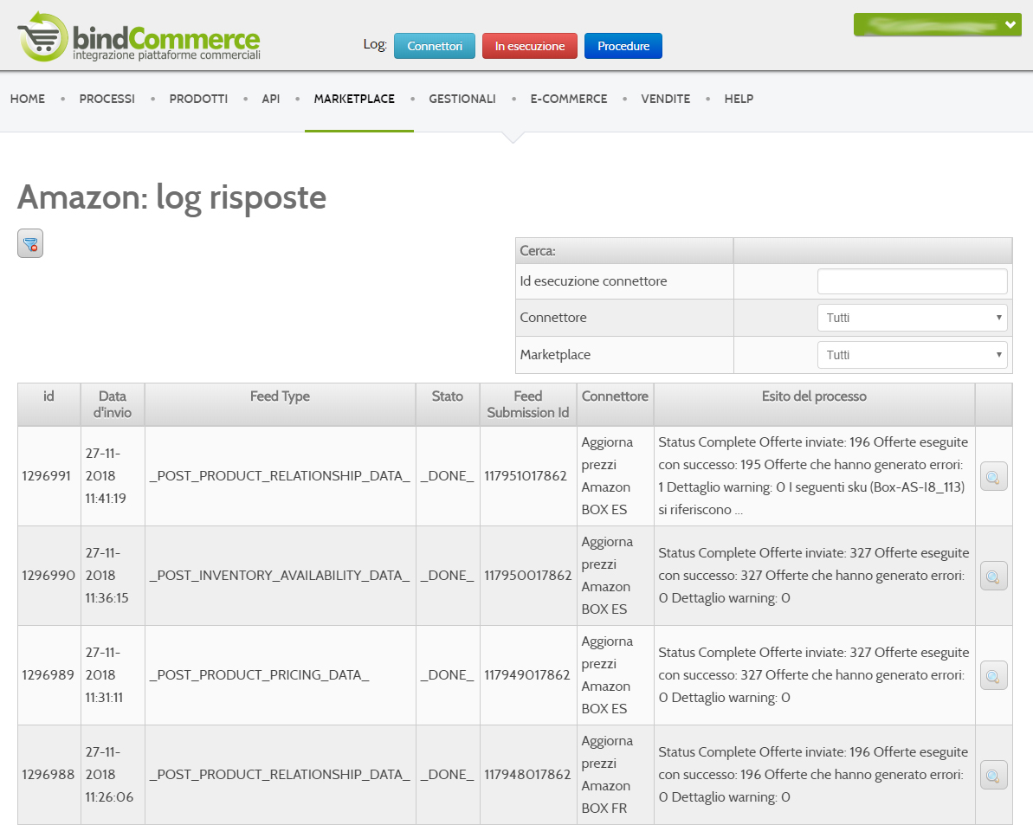Open the In esecuzione log button
1033x825 pixels.
point(530,46)
